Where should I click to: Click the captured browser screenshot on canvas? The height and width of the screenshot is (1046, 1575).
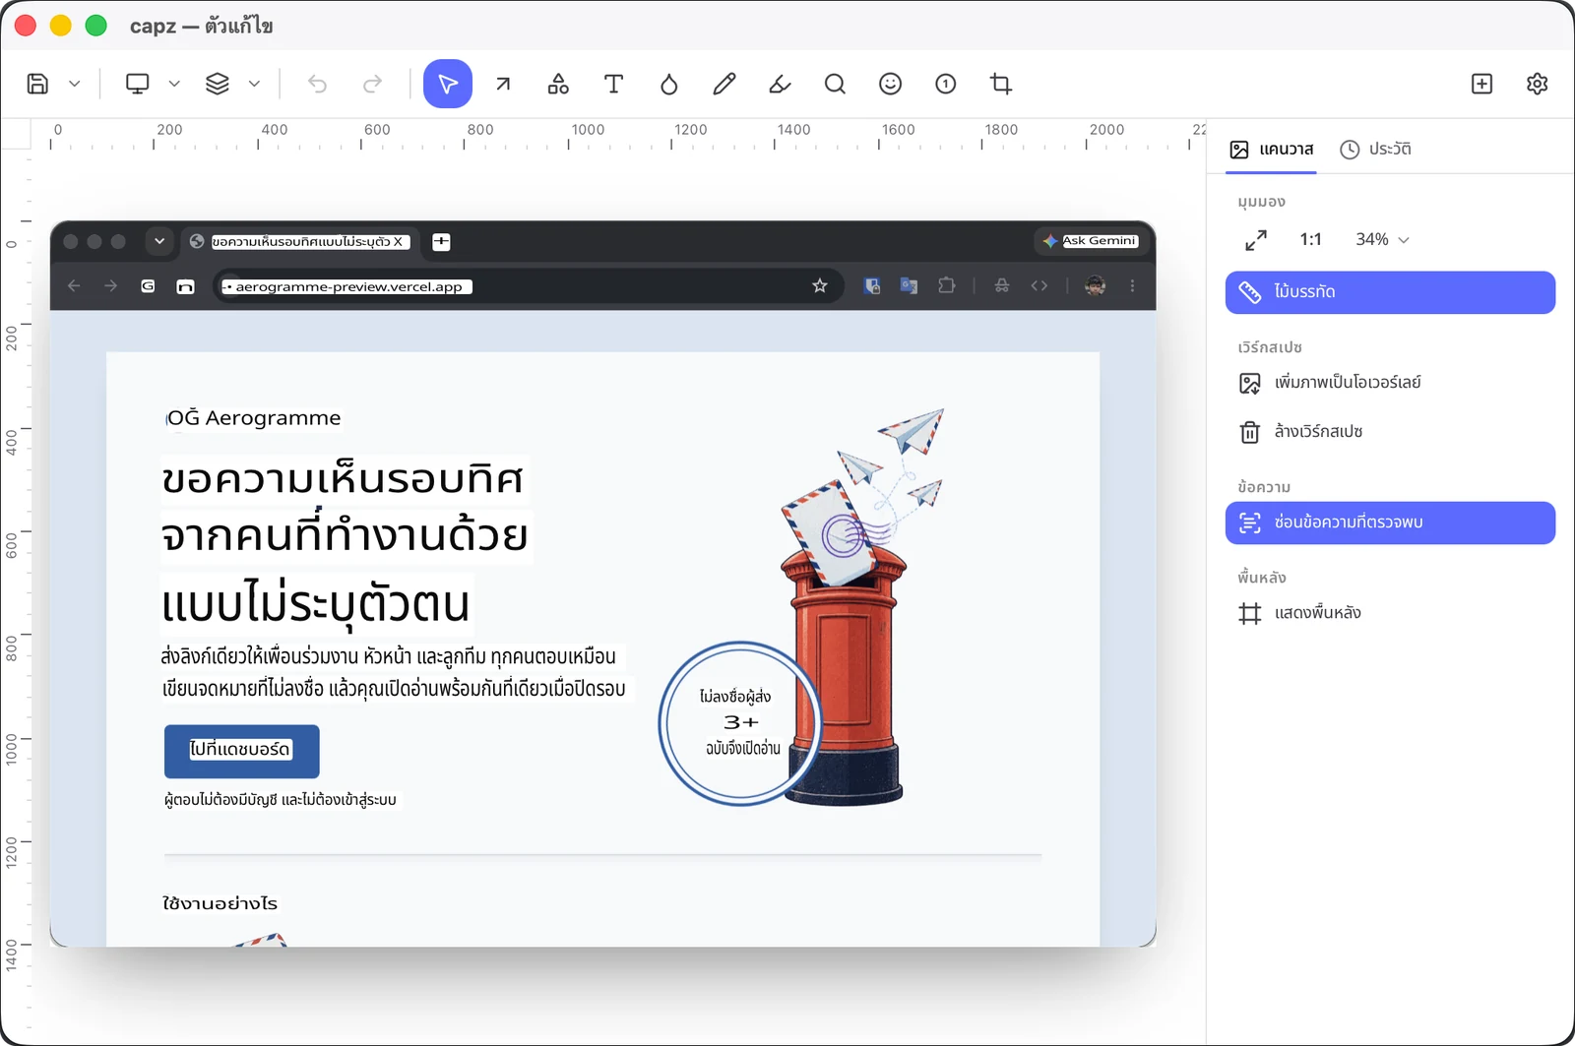point(602,584)
